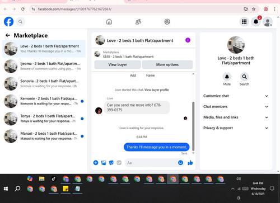Image resolution: width=280 pixels, height=203 pixels.
Task: Expand Chat members section
Action: pos(236,107)
